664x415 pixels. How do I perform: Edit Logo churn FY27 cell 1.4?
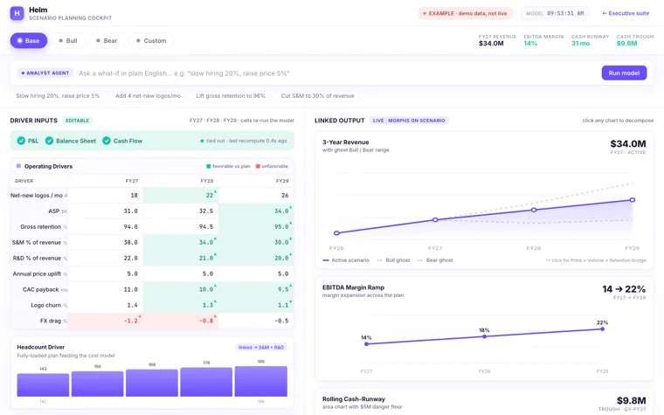click(106, 305)
